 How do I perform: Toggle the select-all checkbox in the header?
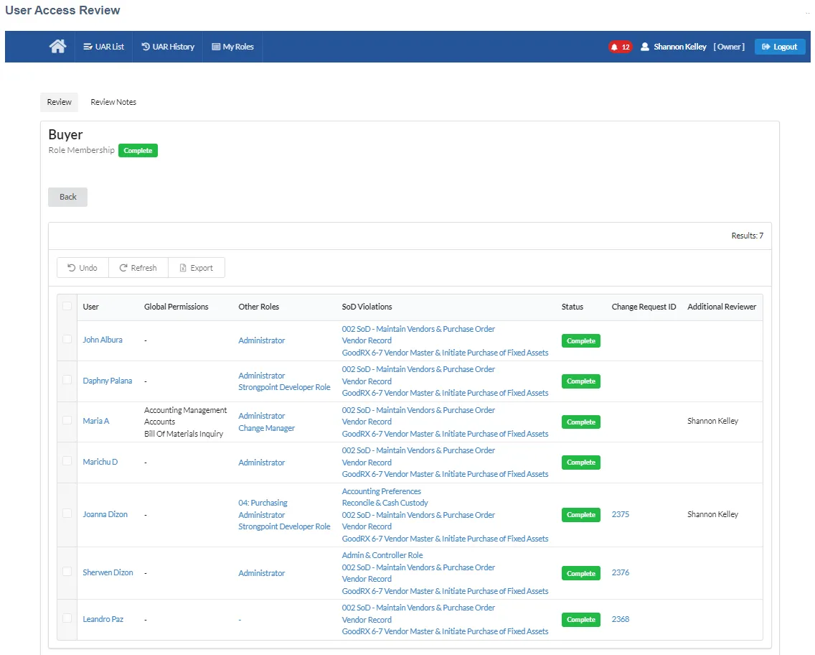[x=67, y=306]
